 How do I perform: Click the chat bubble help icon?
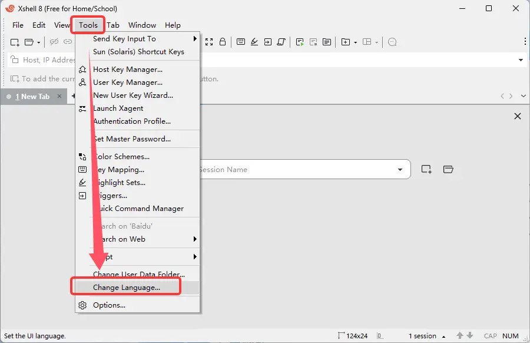(x=393, y=42)
